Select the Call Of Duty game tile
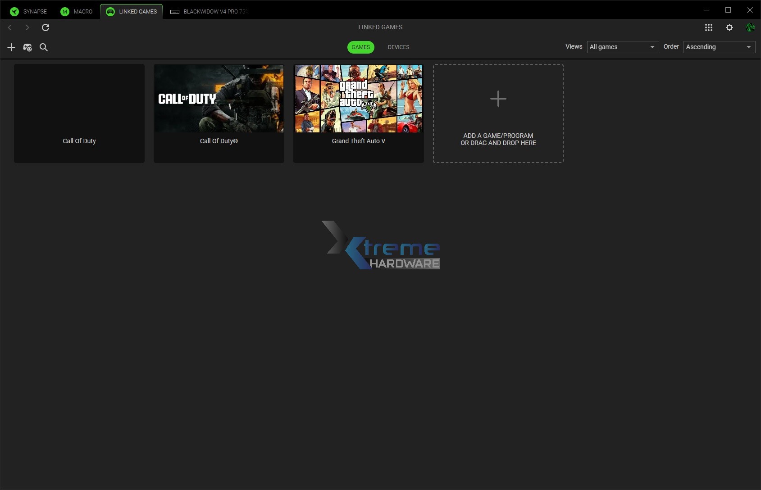Screen dimensions: 761x490 tap(79, 113)
